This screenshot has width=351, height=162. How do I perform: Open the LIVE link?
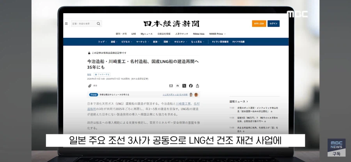click(x=134, y=34)
